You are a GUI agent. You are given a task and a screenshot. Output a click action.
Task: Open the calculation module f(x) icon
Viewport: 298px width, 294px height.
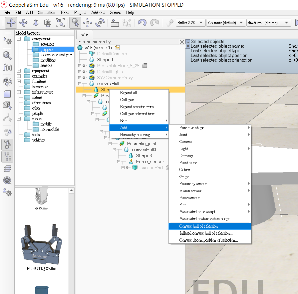click(x=7, y=67)
